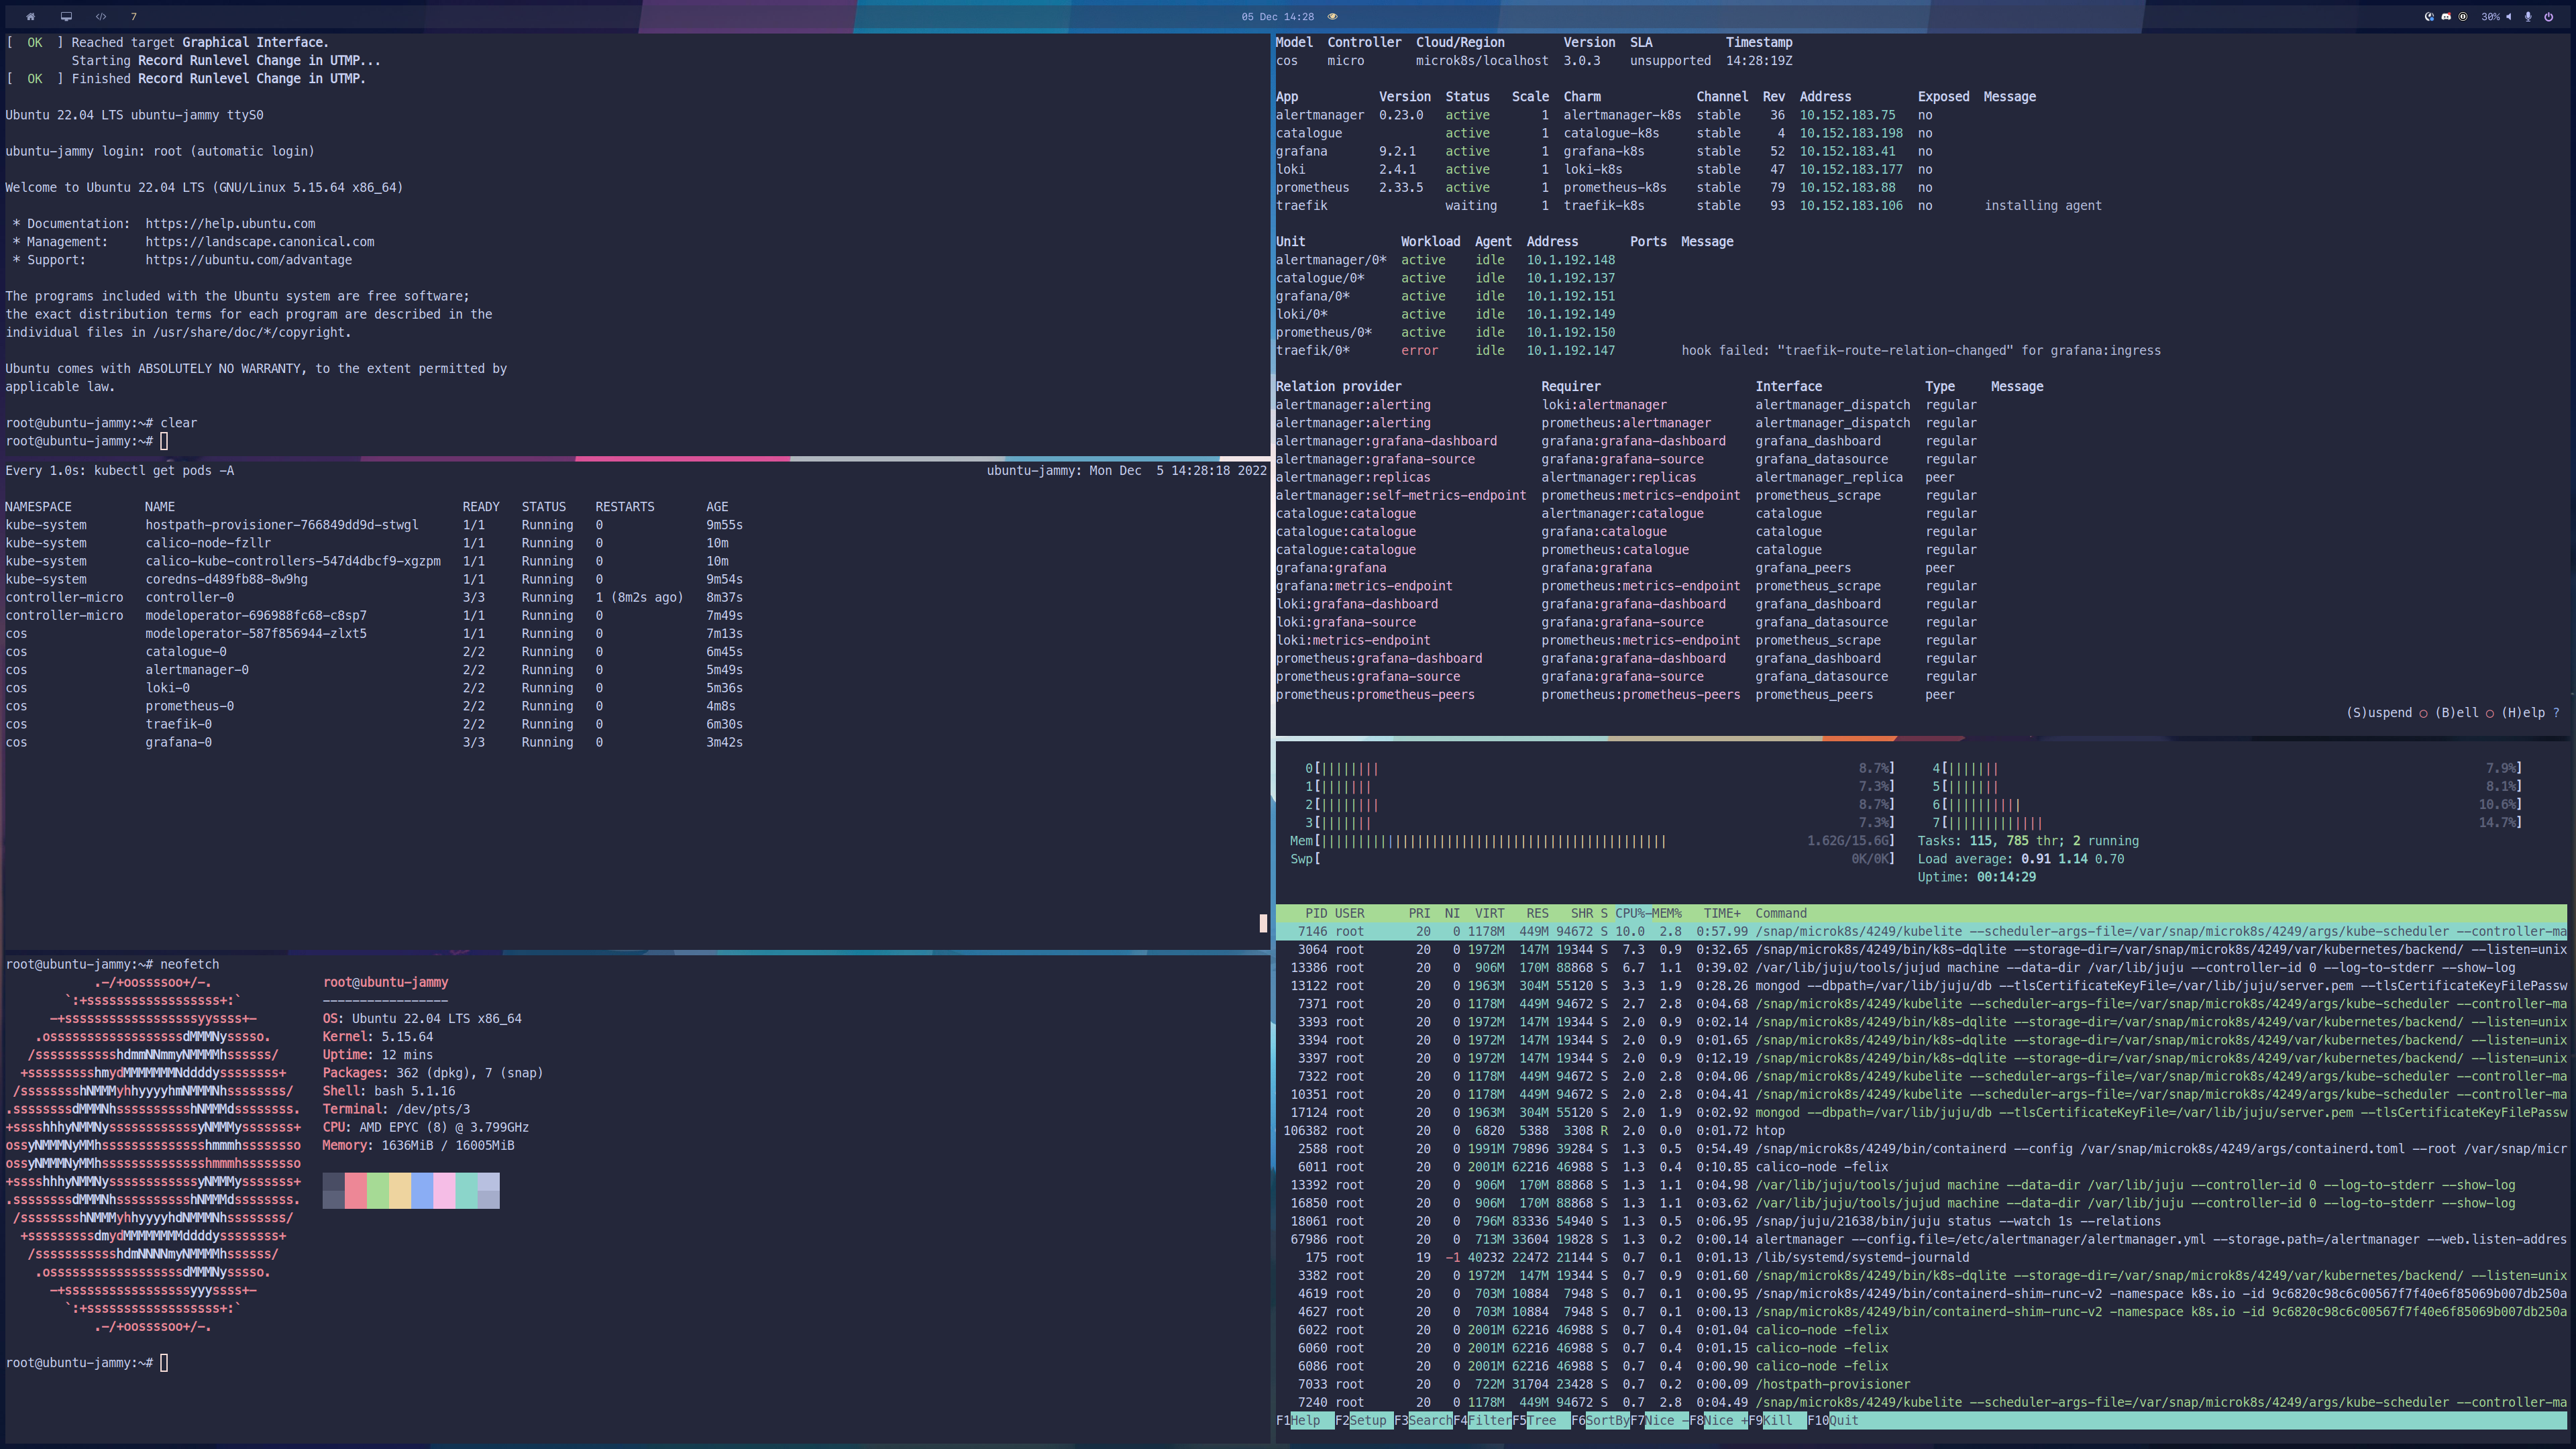
Task: Toggle the microphone mute icon
Action: tap(2528, 17)
